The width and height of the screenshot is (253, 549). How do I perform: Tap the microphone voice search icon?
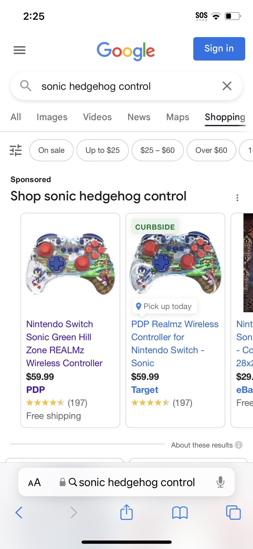tap(220, 482)
